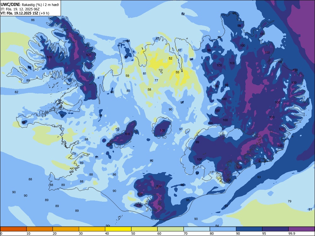The width and height of the screenshot is (315, 236).
Task: Click the map value 85
Action: point(128,91)
